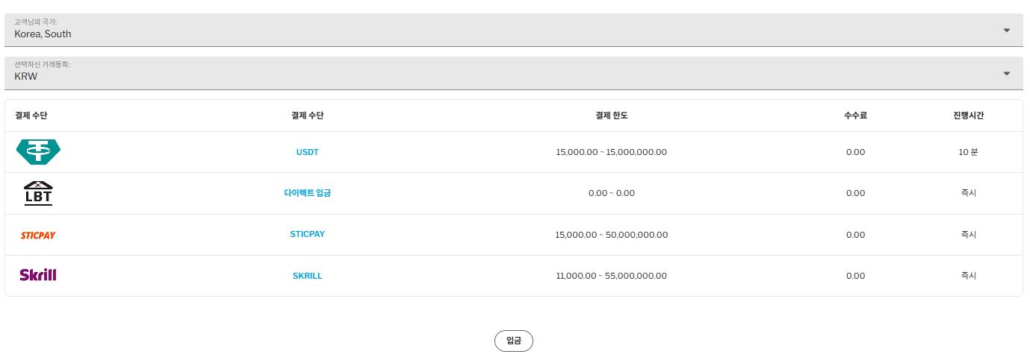Choose the USDT payment method link

pos(307,152)
